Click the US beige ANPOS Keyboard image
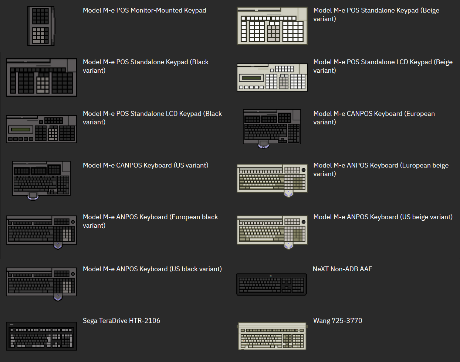 point(272,231)
